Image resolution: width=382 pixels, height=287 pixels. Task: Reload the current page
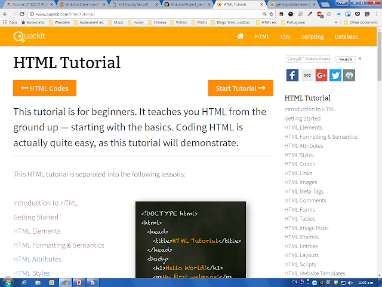click(22, 14)
